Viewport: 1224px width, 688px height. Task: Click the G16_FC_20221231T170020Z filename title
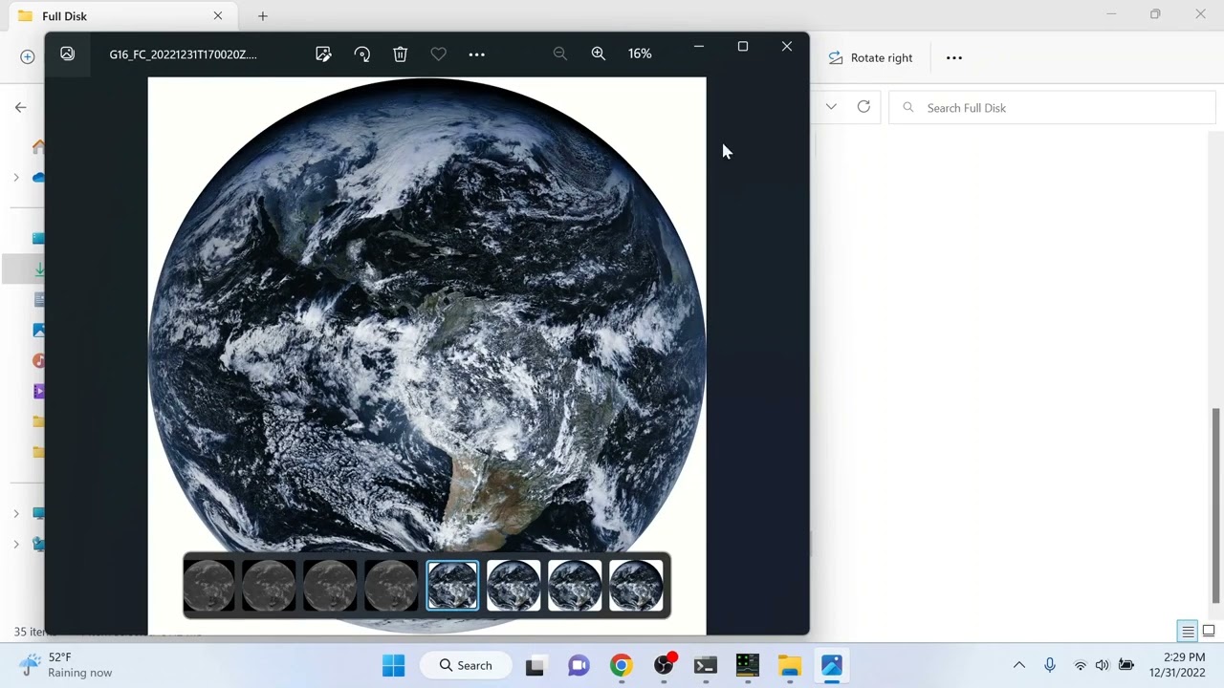183,54
